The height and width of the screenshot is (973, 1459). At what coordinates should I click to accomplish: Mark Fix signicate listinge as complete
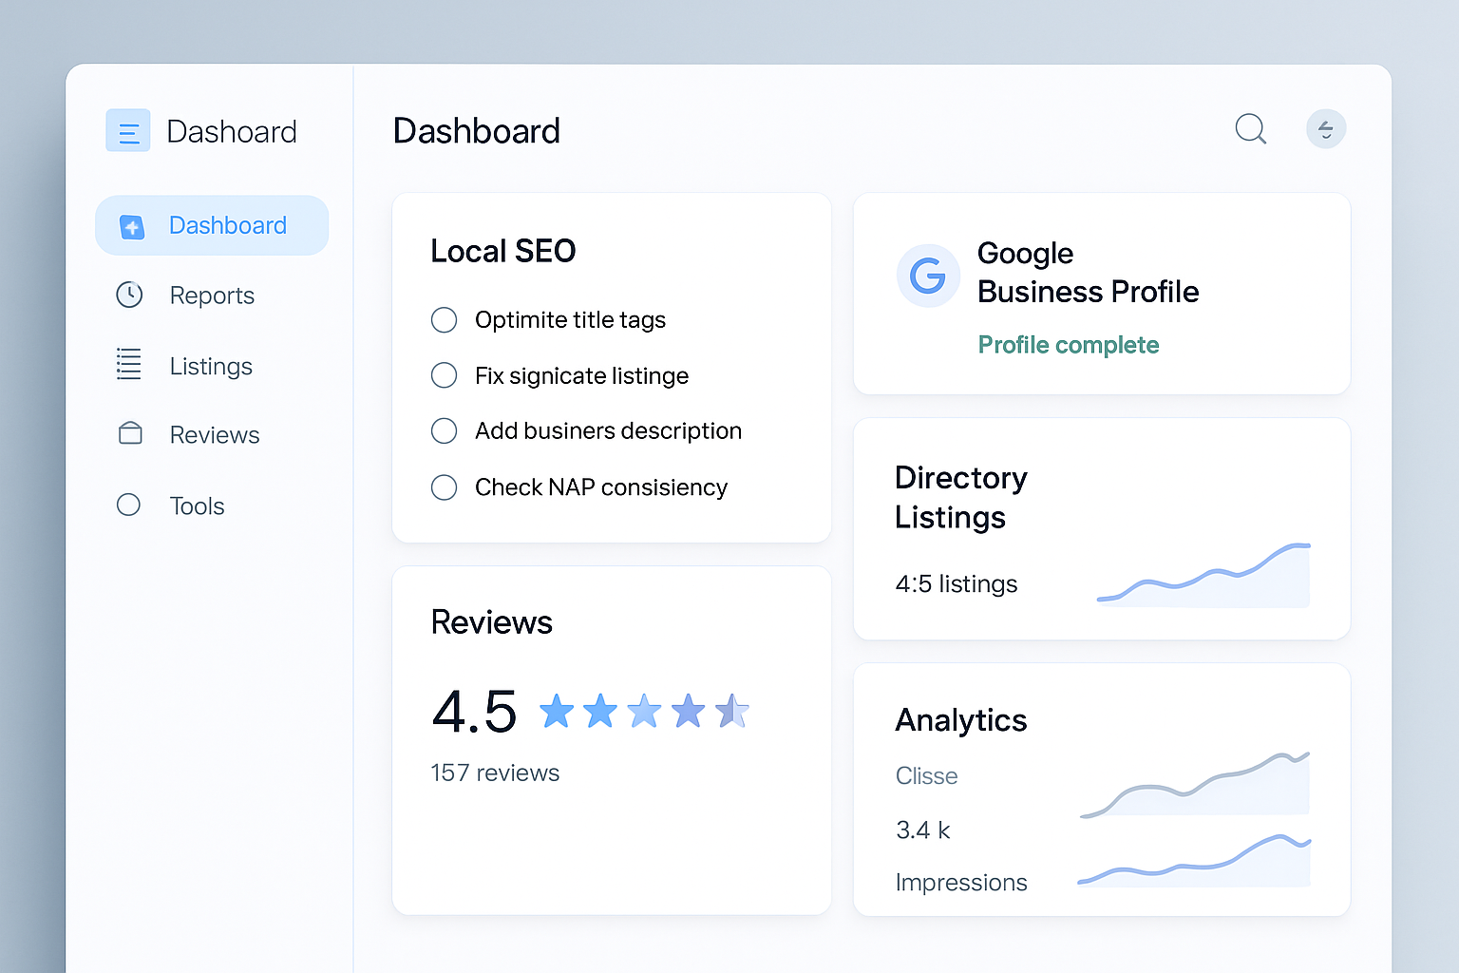coord(444,375)
